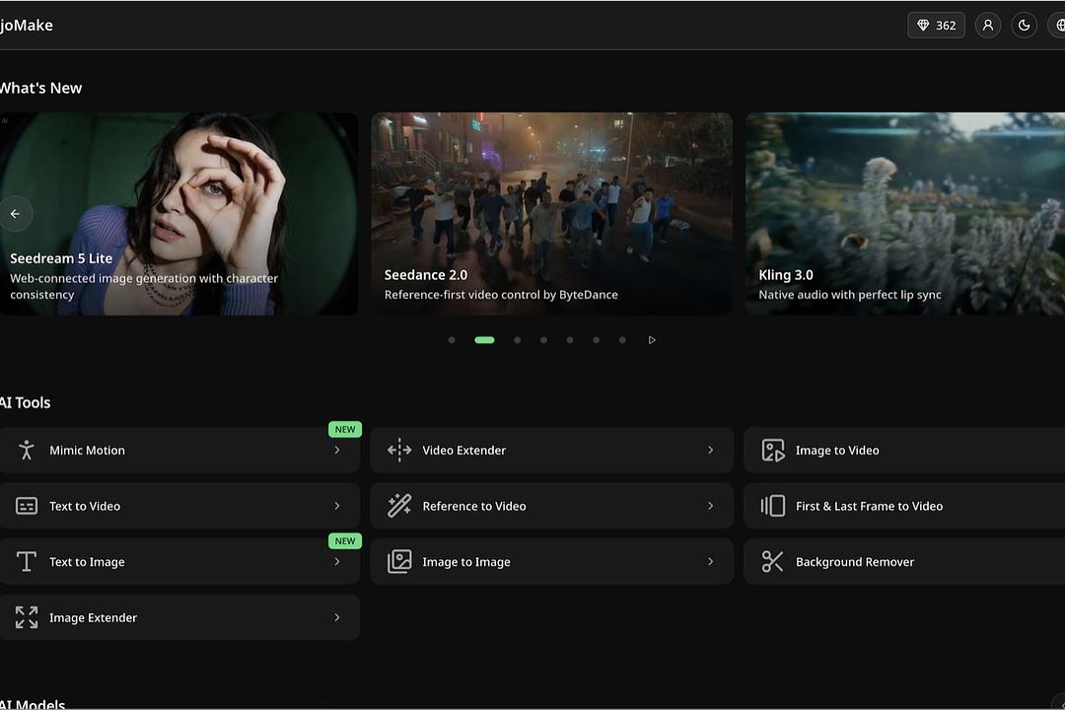Click the First & Last Frame icon

[773, 506]
